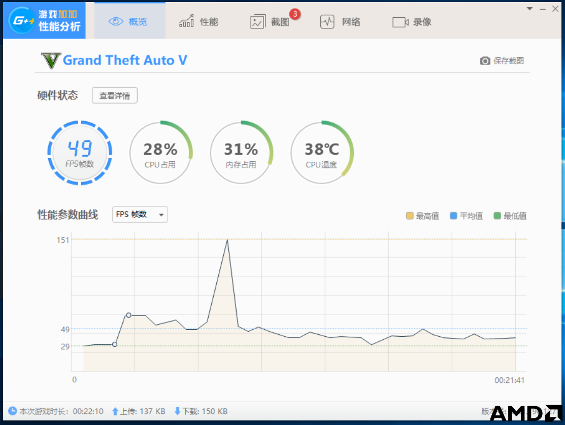
Task: Click the 00:21:41 time axis label
Action: [510, 380]
